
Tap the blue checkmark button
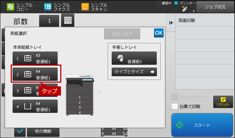coord(20,132)
